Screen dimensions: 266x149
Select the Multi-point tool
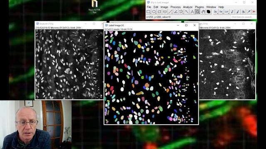[181, 12]
